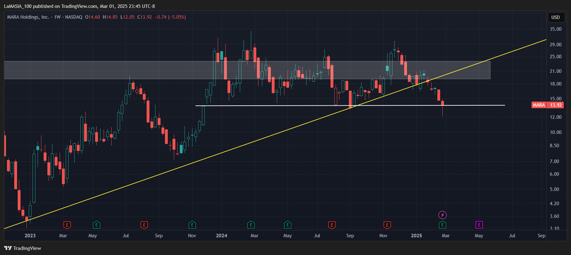Click the green earnings marker near May 2023
The image size is (571, 255).
coord(96,225)
